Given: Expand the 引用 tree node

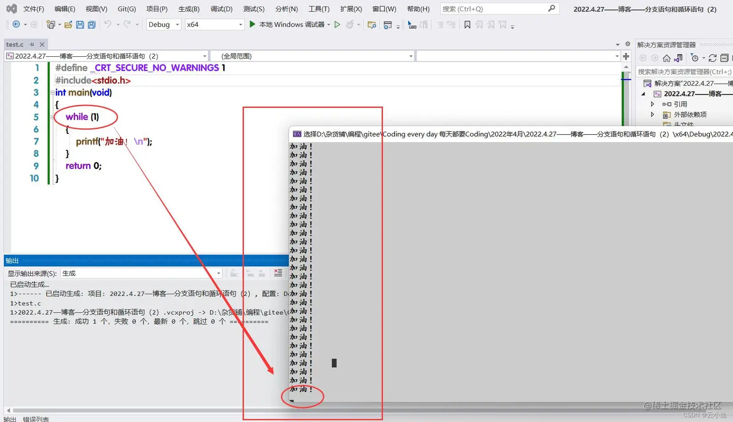Looking at the screenshot, I should pos(652,104).
